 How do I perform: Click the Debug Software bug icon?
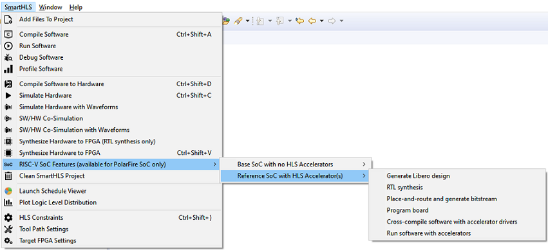8,58
